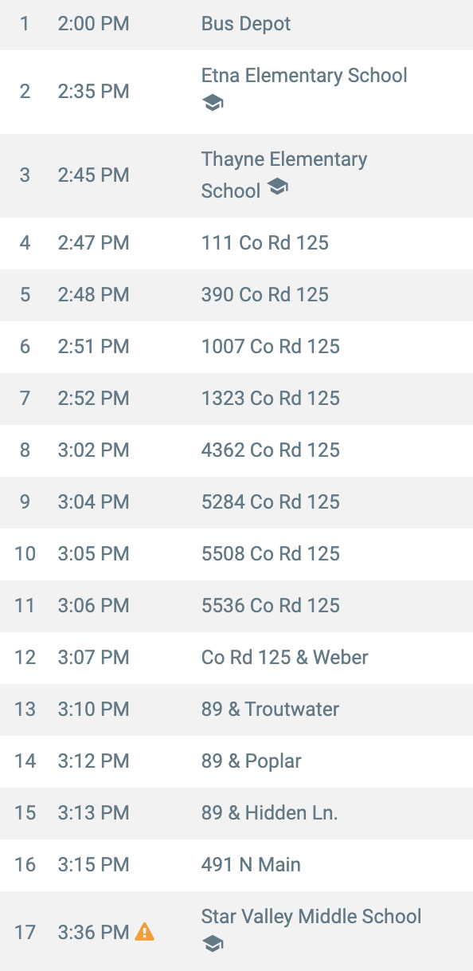The image size is (473, 971).
Task: Select the Bus Depot stop row
Action: pos(236,24)
